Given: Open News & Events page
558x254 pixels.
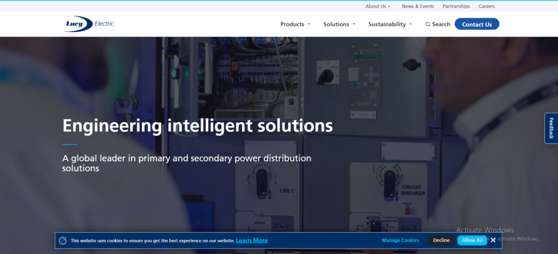Looking at the screenshot, I should coord(418,7).
